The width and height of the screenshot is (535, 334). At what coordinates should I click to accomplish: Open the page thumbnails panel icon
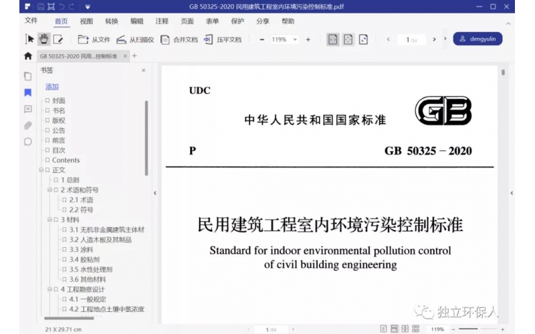click(27, 76)
